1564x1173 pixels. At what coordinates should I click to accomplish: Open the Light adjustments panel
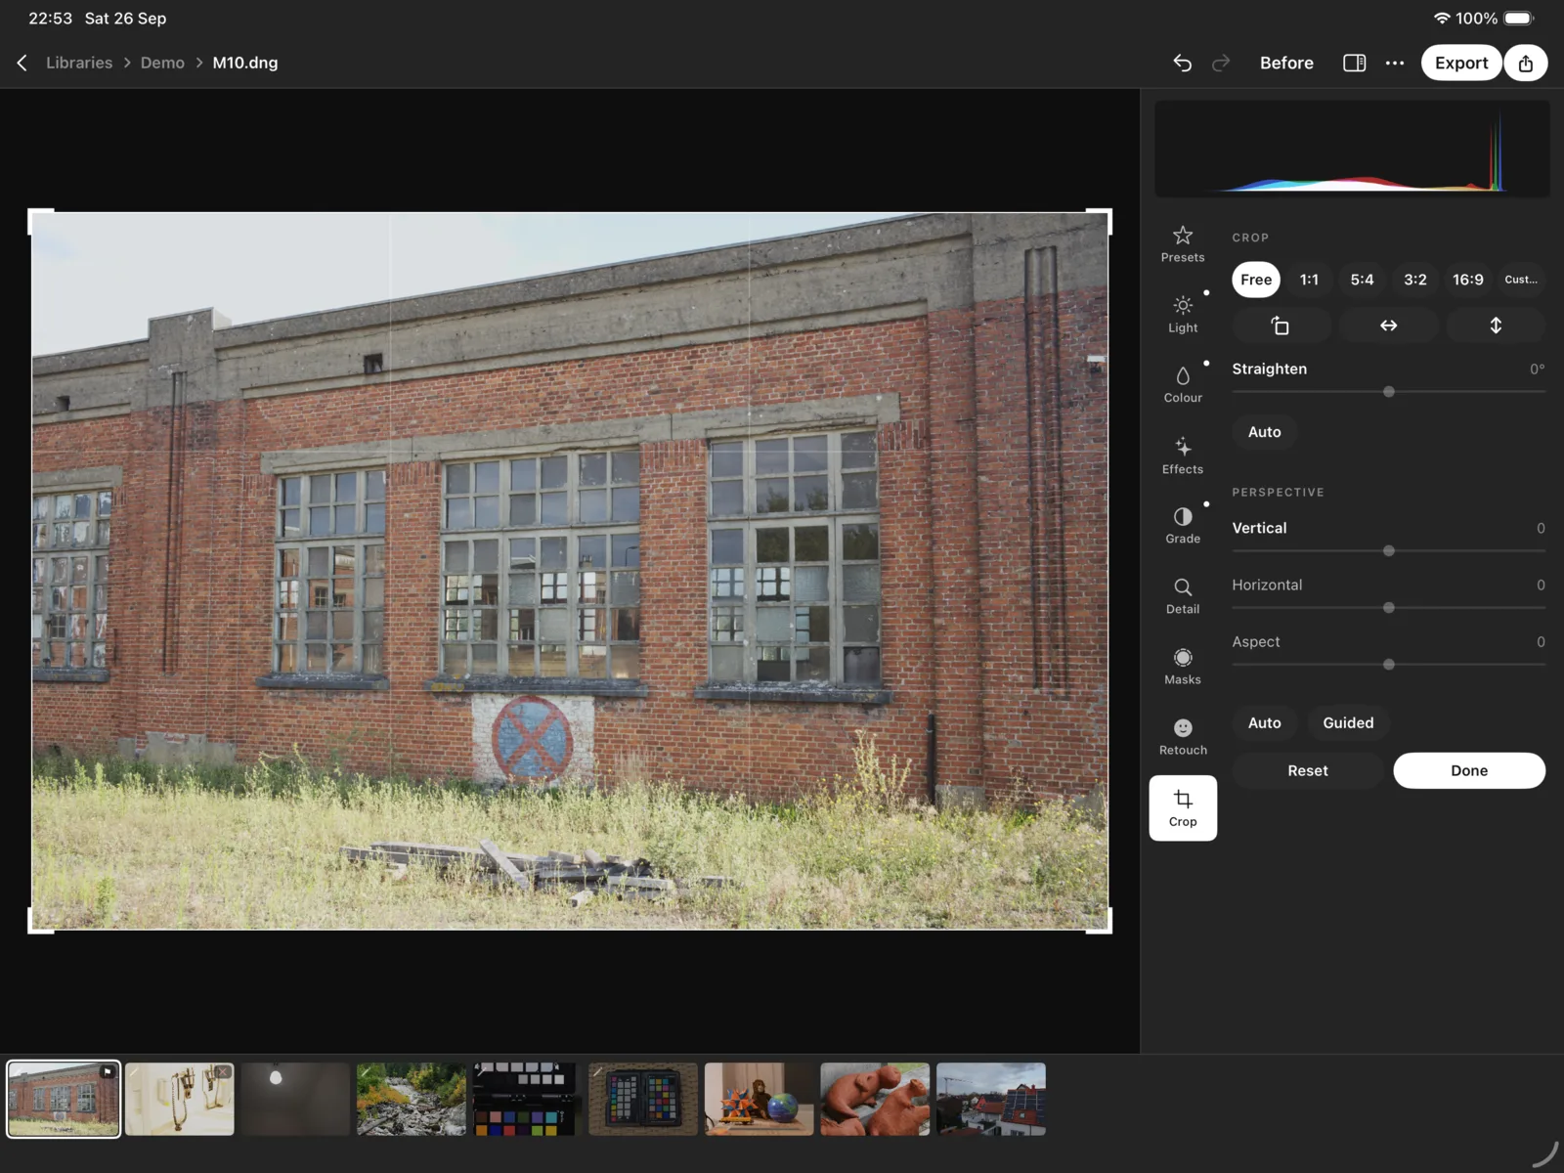(1183, 314)
